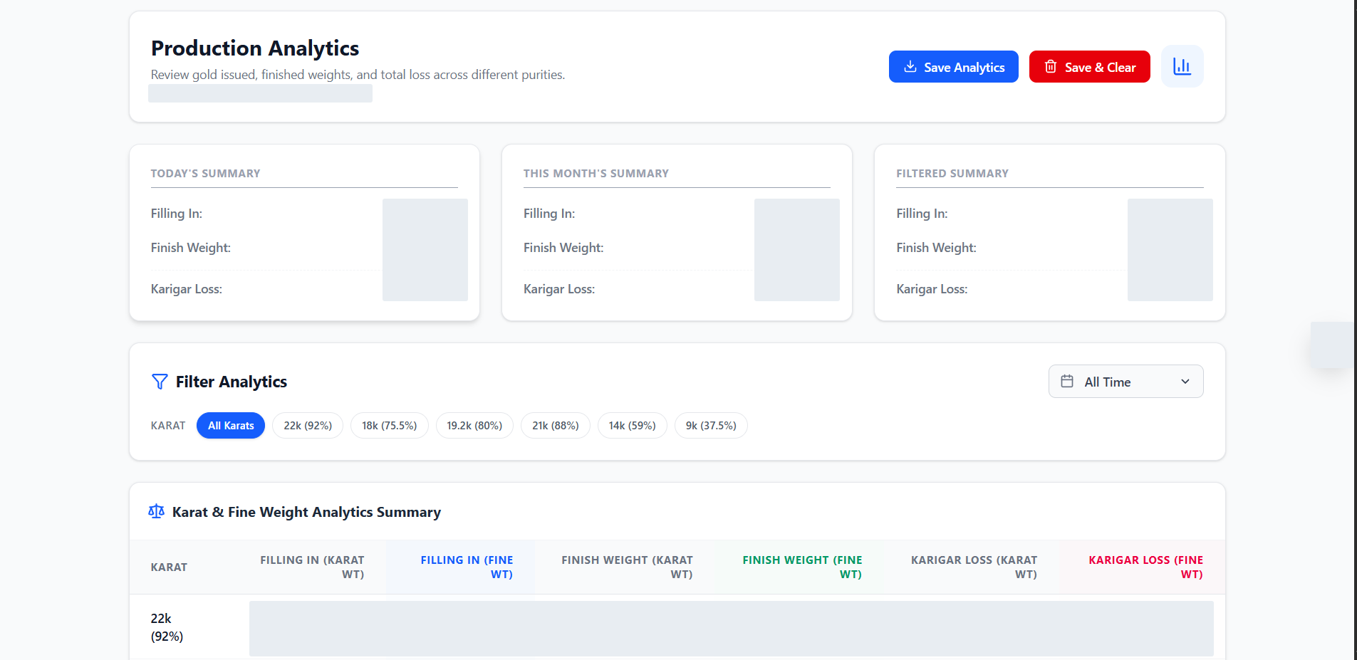The image size is (1357, 660).
Task: Open the All Time date range dropdown
Action: click(1125, 382)
